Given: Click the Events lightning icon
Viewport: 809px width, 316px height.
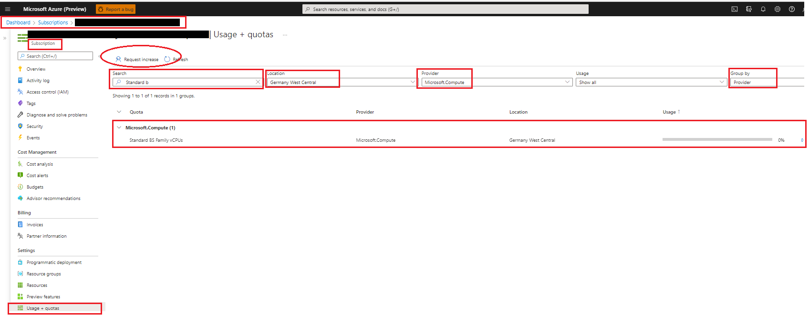Looking at the screenshot, I should point(20,137).
